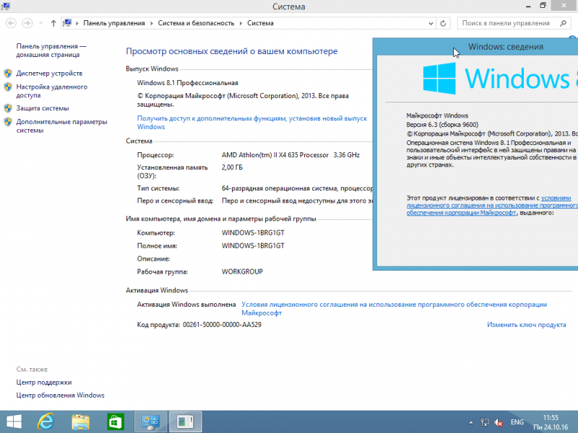Click processor value "AMD Athlon(tm) II X4 635 Processor"
Viewport: 578px width, 433px height.
pos(275,155)
